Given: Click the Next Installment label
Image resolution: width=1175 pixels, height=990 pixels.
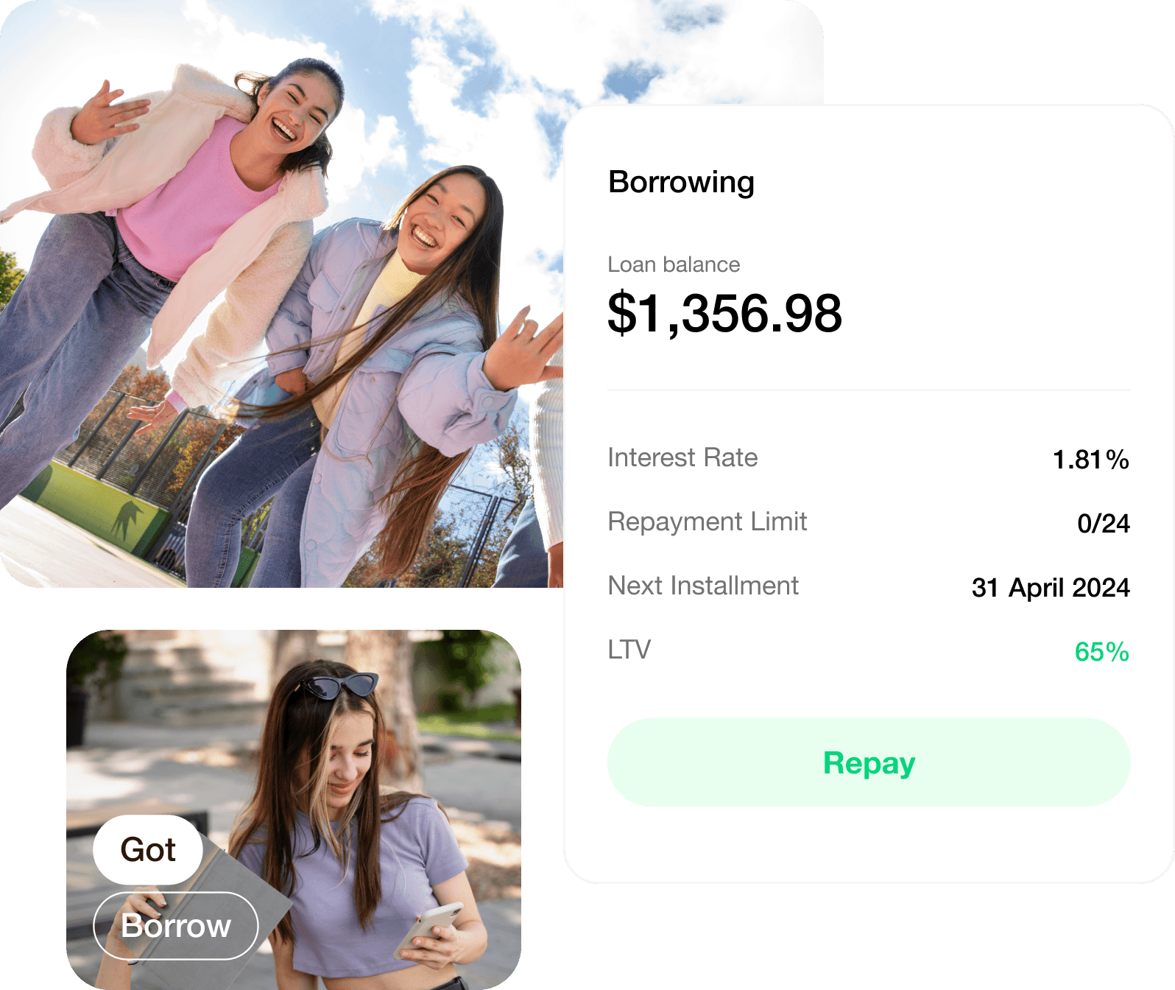Looking at the screenshot, I should [x=703, y=586].
